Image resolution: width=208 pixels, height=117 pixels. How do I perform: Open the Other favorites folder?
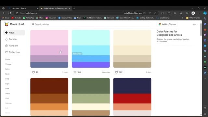tap(193, 18)
